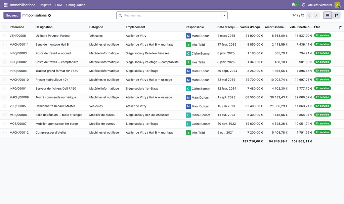Sort by the Catégorie column header
Image resolution: width=344 pixels, height=204 pixels.
pyautogui.click(x=96, y=27)
